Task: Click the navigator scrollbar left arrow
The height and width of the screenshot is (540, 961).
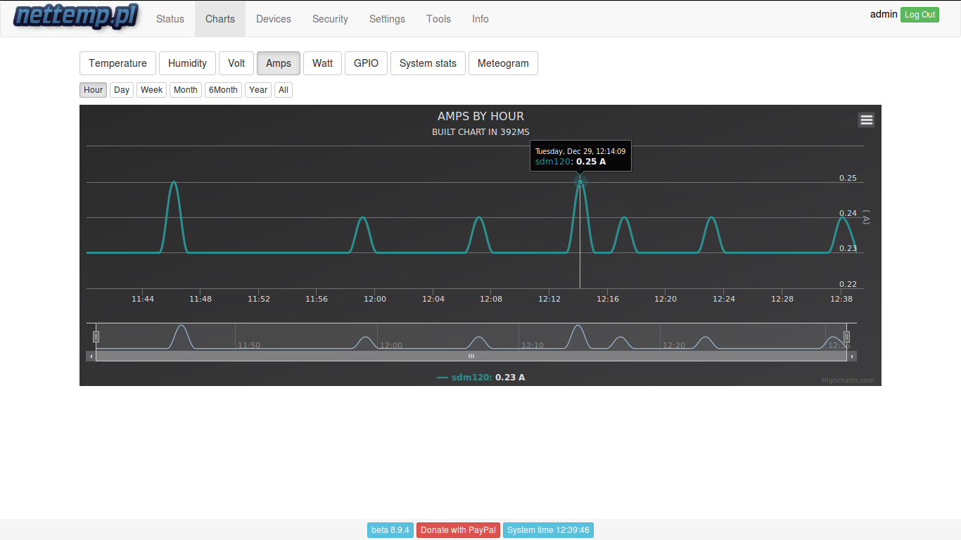Action: coord(91,356)
